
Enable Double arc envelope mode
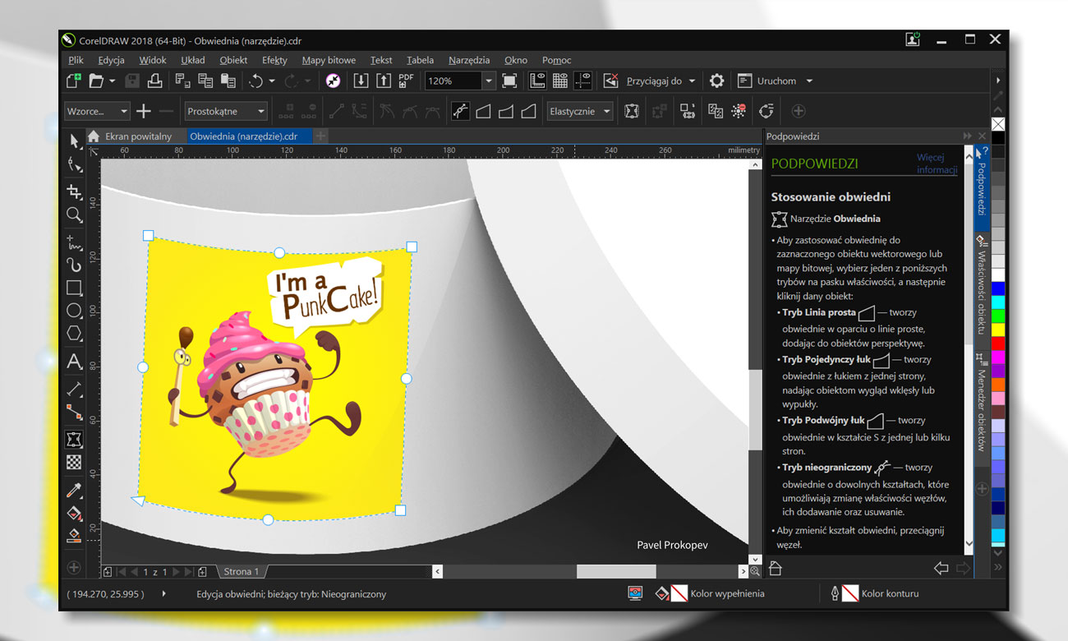tap(529, 111)
